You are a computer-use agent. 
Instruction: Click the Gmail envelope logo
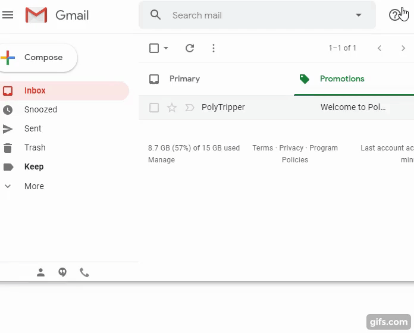(36, 15)
